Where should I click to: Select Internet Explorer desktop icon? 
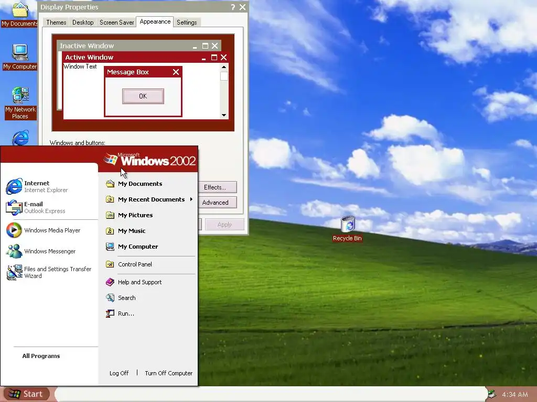click(x=20, y=138)
